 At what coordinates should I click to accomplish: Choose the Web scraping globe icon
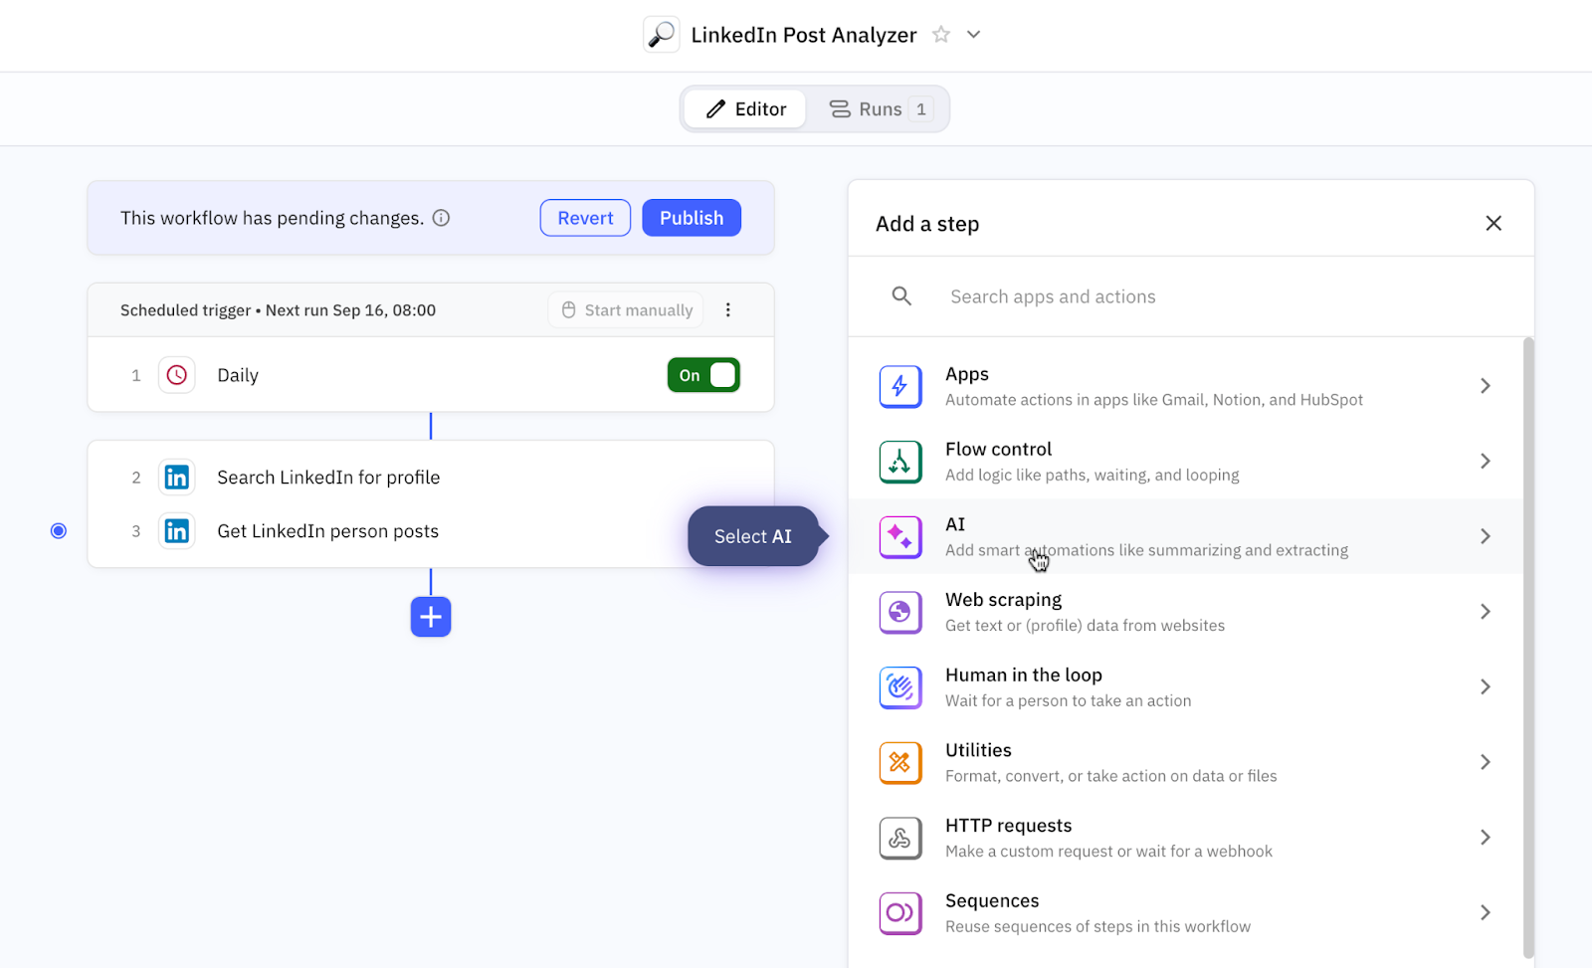pyautogui.click(x=899, y=612)
